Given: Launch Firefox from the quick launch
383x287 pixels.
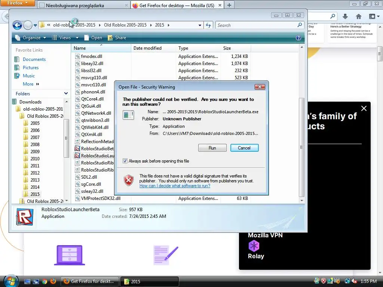Looking at the screenshot, I should coord(53,281).
